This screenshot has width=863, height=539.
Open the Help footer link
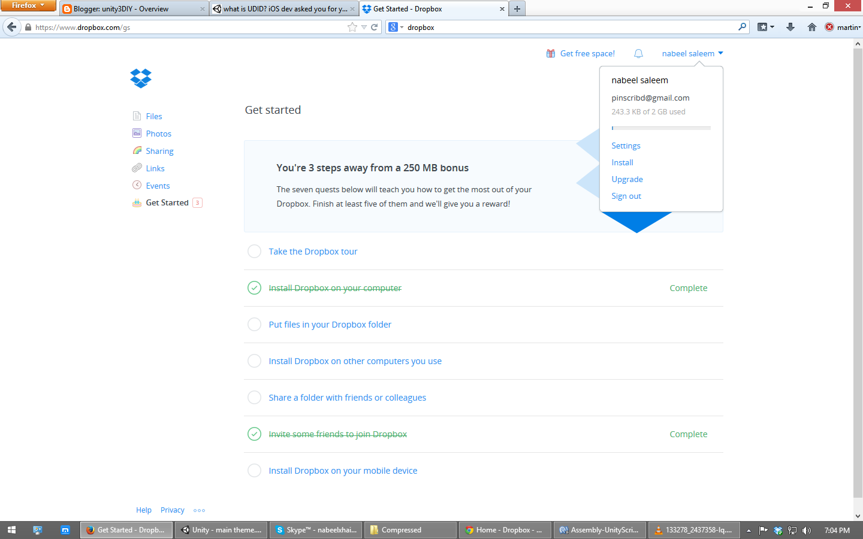pyautogui.click(x=144, y=510)
